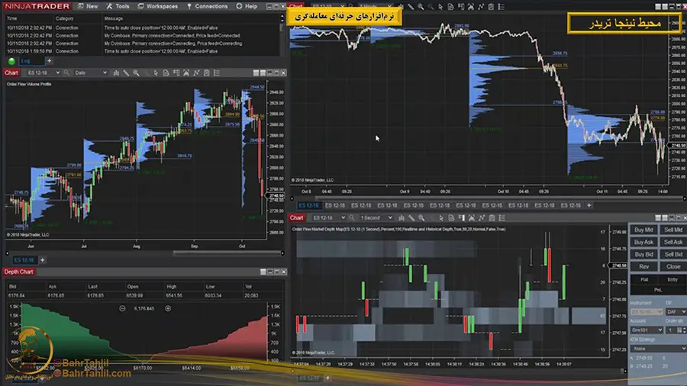Viewport: 687px width, 386px height.
Task: Click the search icon in 1 Second chart toolbar
Action: pos(351,217)
